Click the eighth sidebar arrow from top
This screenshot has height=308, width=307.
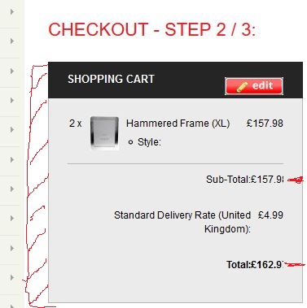12,218
